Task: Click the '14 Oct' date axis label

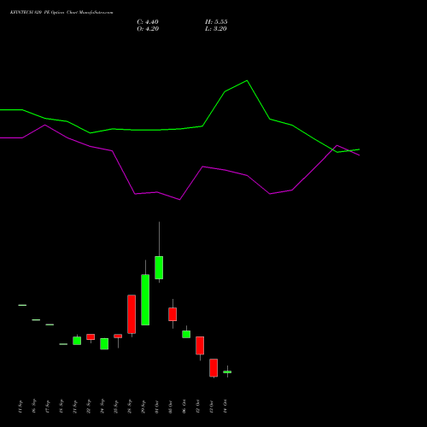Action: 225,407
